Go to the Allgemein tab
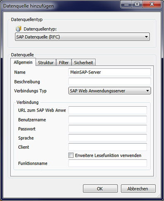The height and width of the screenshot is (201, 164). (x=23, y=62)
